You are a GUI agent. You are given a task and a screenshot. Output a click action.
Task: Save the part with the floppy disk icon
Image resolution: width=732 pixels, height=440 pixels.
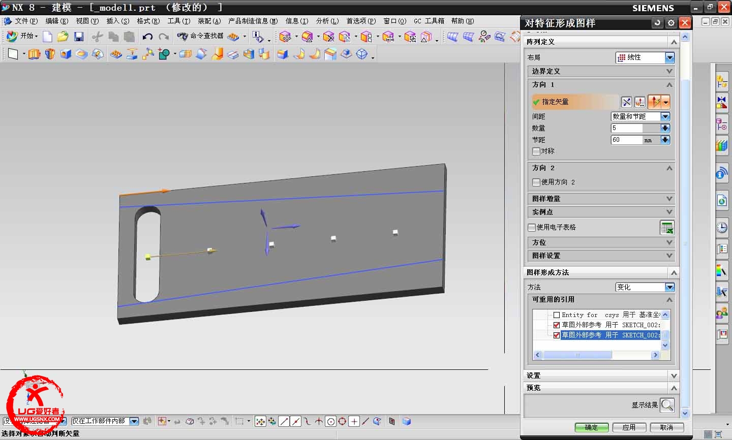pyautogui.click(x=79, y=37)
